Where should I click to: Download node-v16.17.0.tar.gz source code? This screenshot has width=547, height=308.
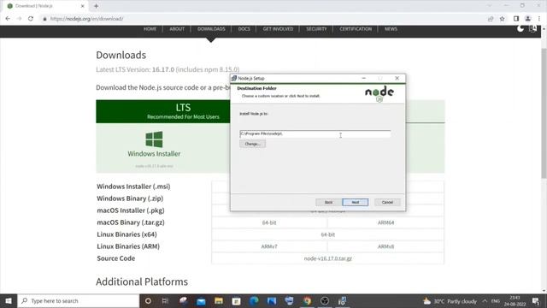tap(327, 258)
